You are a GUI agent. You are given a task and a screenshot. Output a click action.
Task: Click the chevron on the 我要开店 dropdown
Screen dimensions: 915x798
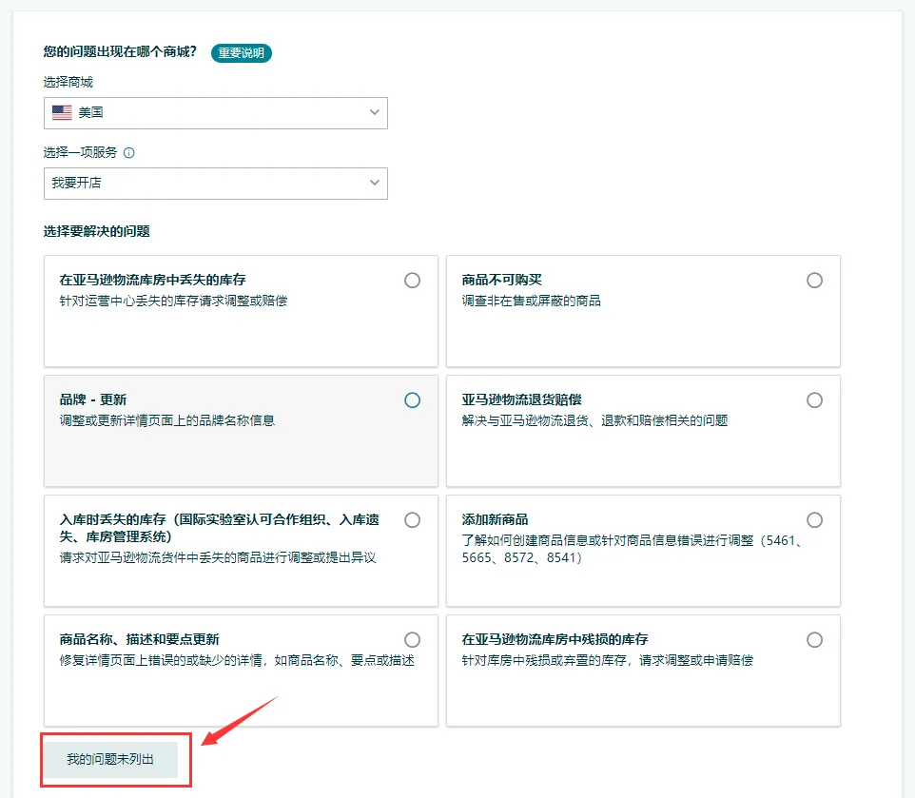pyautogui.click(x=375, y=183)
